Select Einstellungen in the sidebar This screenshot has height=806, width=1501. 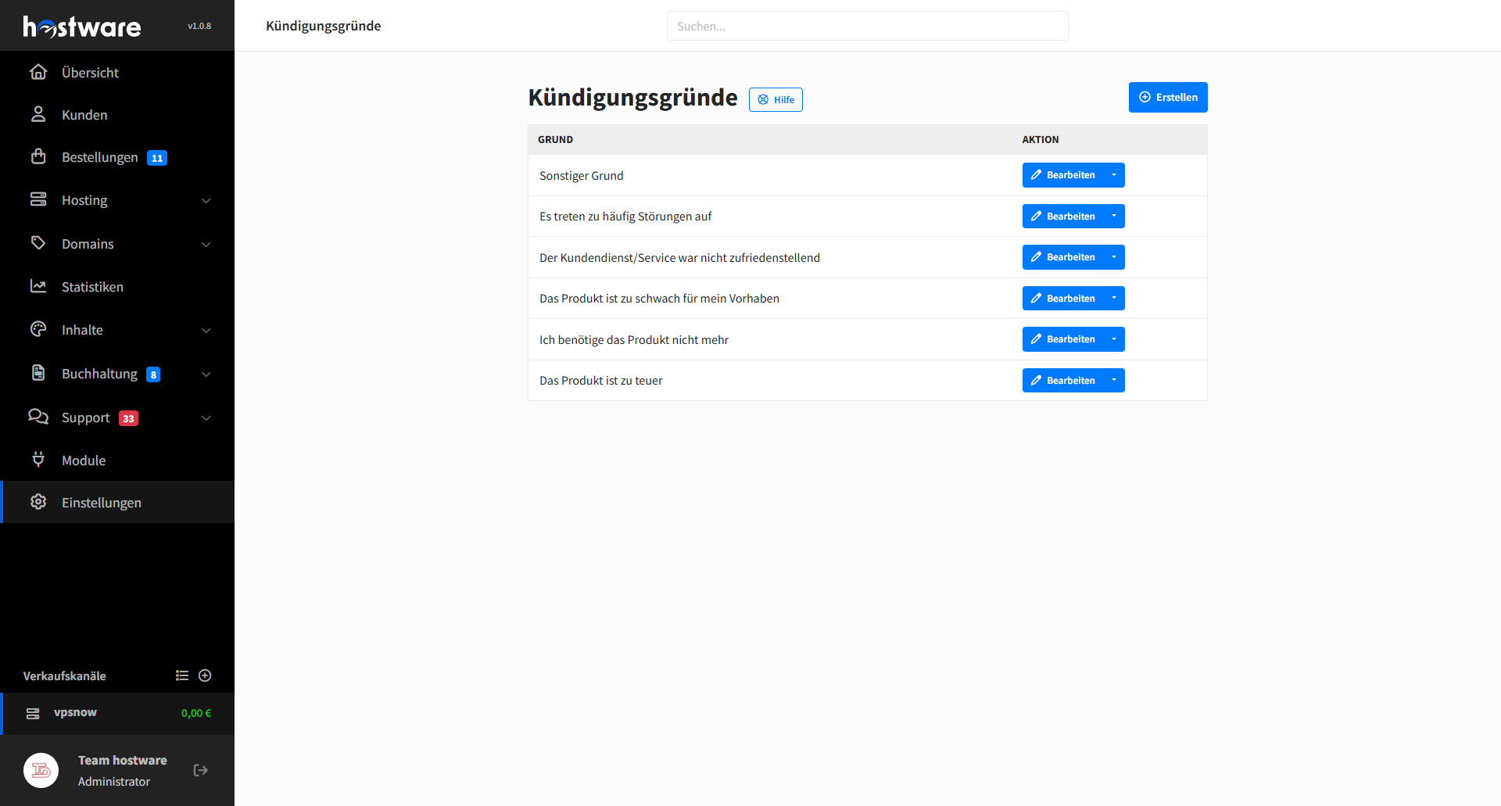(101, 503)
